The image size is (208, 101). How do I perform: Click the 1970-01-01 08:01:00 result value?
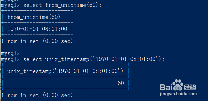coord(37,29)
